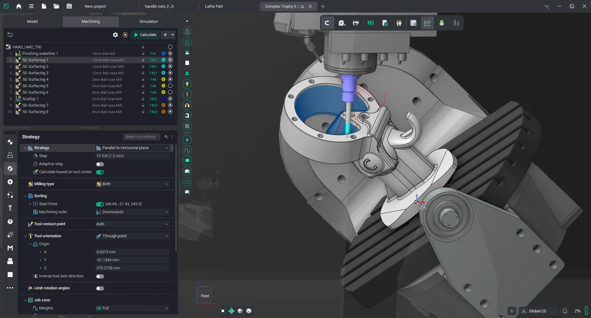The width and height of the screenshot is (591, 318).
Task: Click the calculator panel icon in viewport toolbar
Action: point(413,23)
